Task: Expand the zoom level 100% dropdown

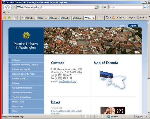Action: pos(146,117)
